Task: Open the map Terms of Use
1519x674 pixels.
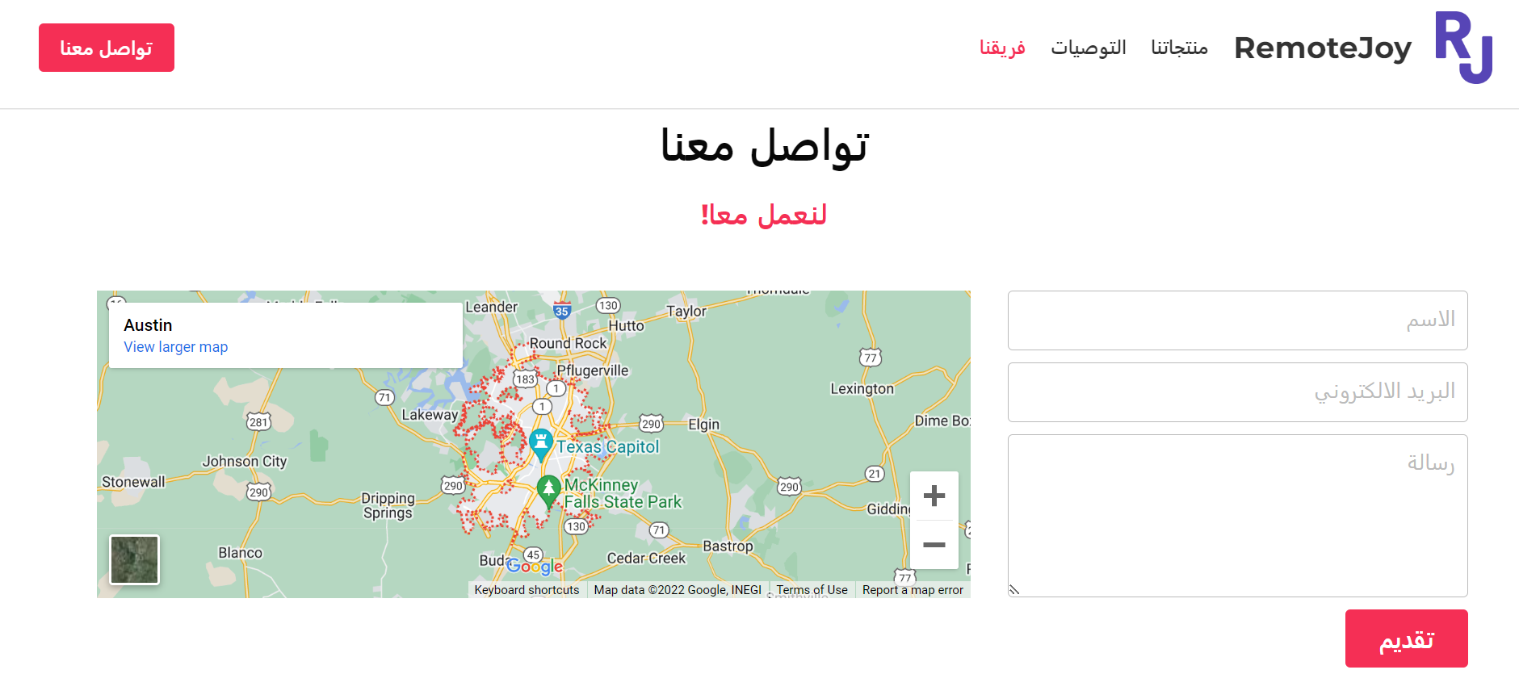Action: pyautogui.click(x=812, y=590)
